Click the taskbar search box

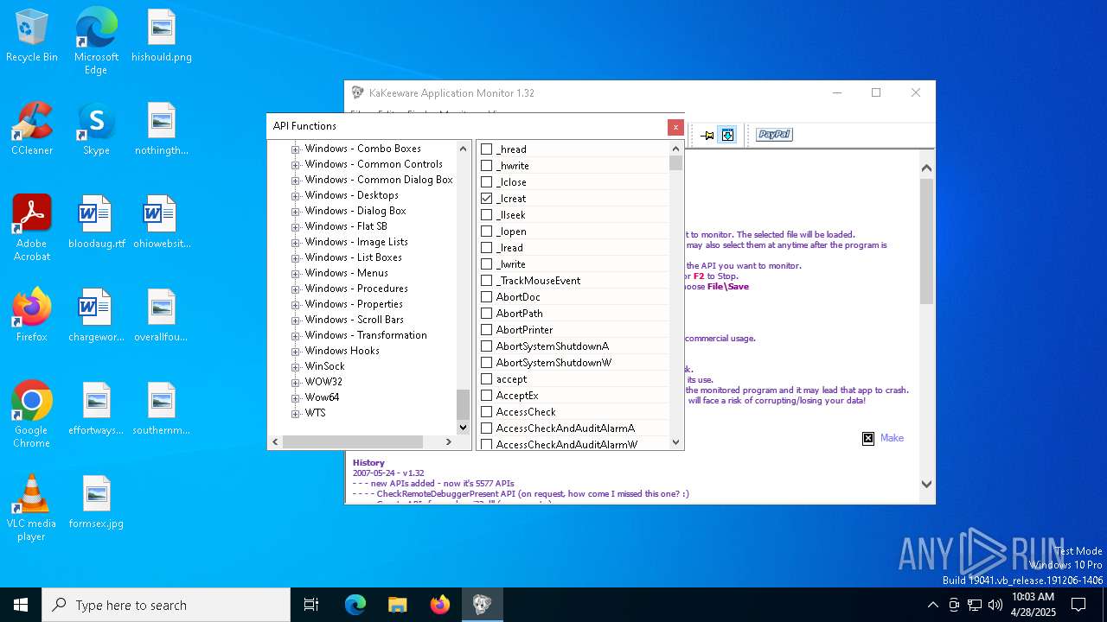coord(166,605)
